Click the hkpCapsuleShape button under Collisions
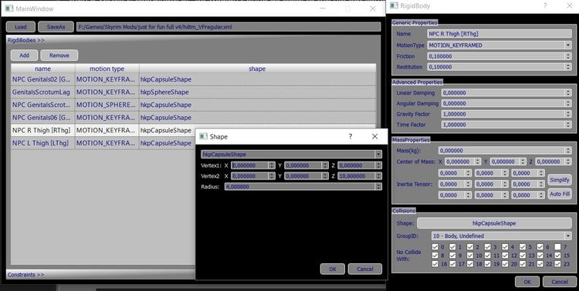 point(494,223)
